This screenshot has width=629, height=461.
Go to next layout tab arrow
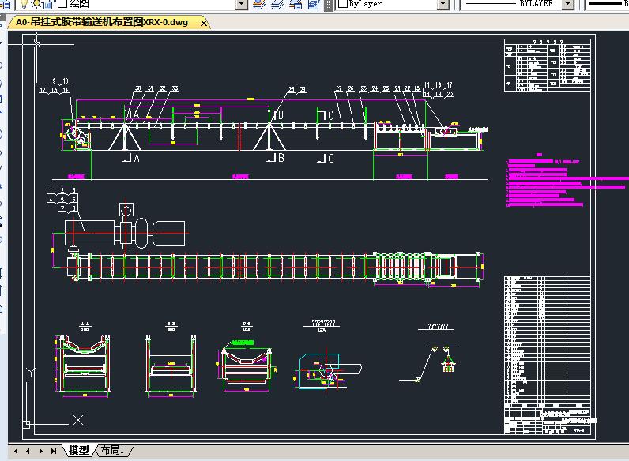pyautogui.click(x=40, y=451)
